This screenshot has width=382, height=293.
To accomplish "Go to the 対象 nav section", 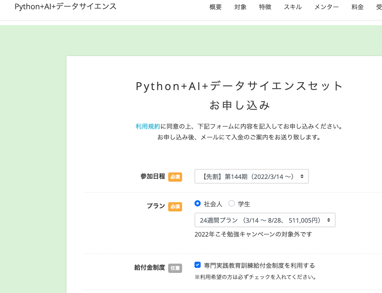I will click(240, 7).
